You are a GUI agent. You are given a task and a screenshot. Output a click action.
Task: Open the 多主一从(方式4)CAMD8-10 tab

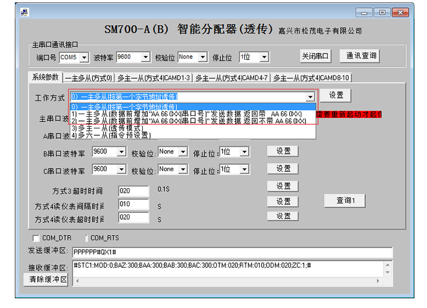point(311,78)
